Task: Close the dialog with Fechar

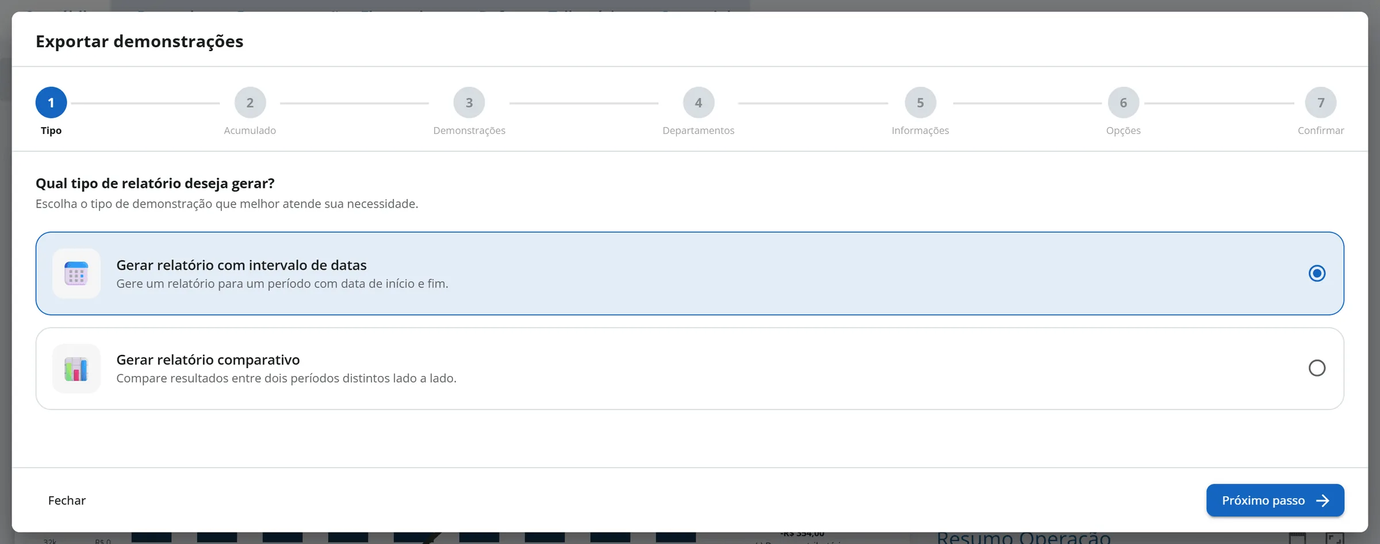Action: click(67, 500)
